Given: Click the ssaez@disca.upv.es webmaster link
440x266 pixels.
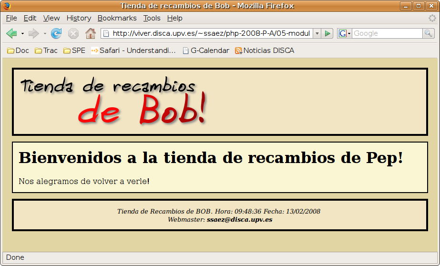Looking at the screenshot, I should coord(239,220).
